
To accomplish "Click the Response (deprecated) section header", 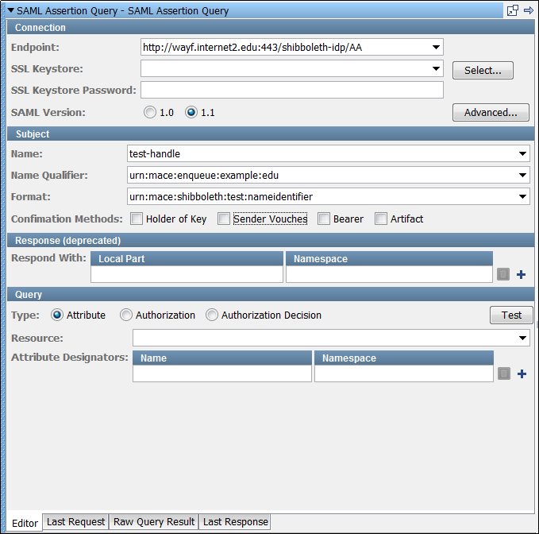I will (271, 240).
